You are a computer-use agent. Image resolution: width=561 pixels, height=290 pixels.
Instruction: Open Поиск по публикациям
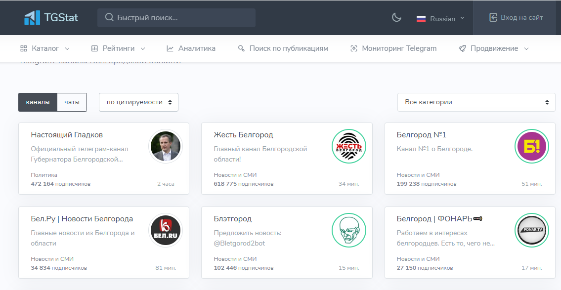coord(283,48)
